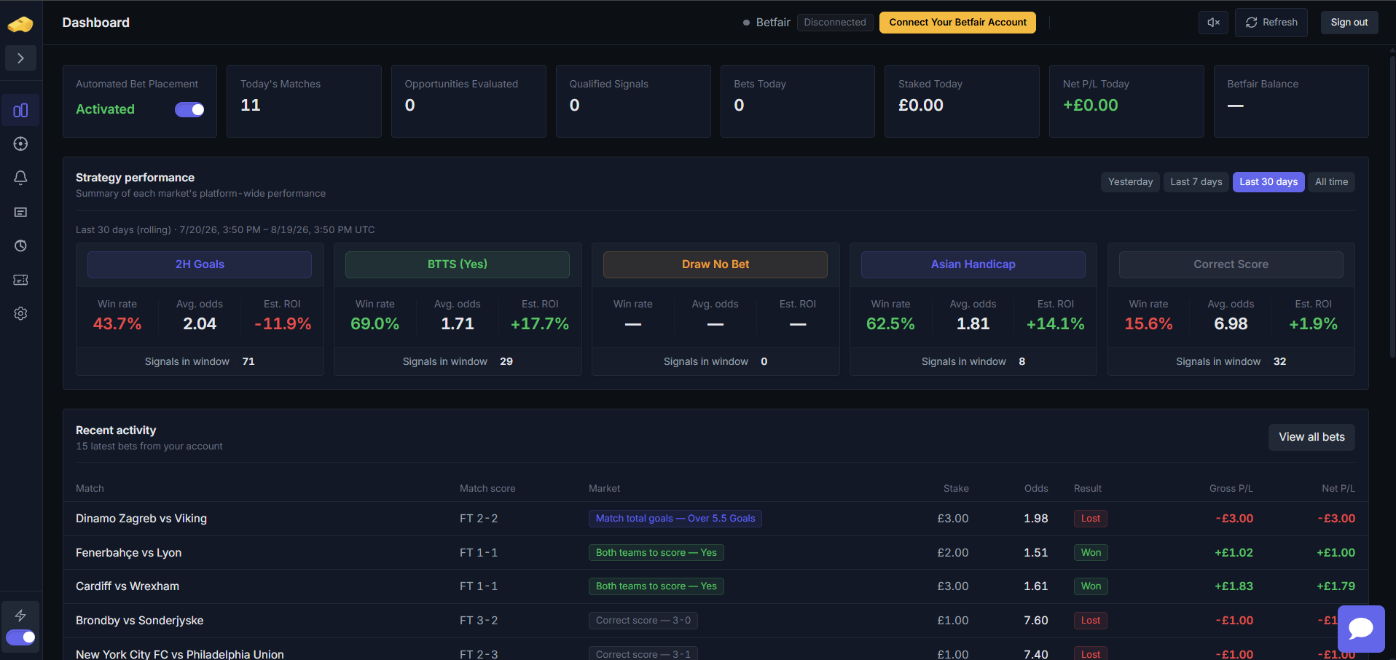Open the dashboard icon in the sidebar

(20, 110)
